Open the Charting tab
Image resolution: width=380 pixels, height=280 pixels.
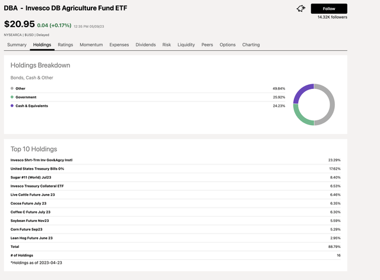coord(251,45)
